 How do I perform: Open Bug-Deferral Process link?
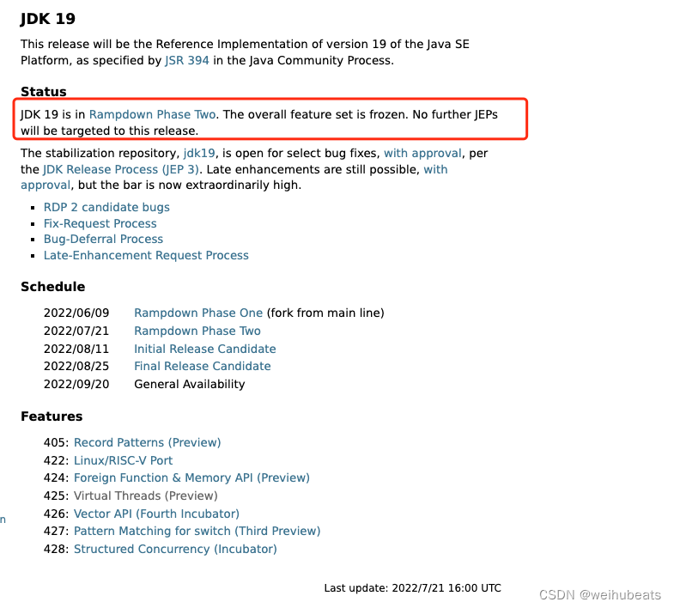click(x=104, y=239)
